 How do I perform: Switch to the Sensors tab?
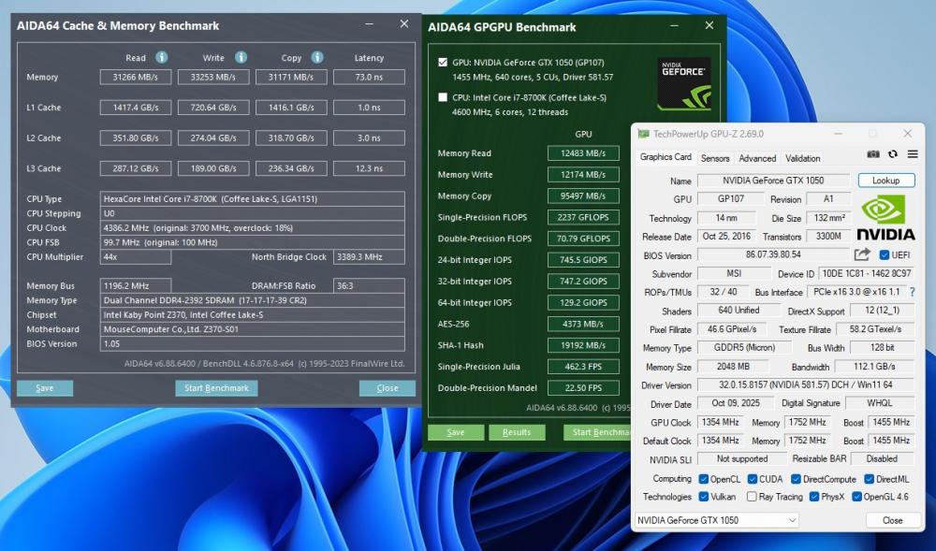[715, 158]
